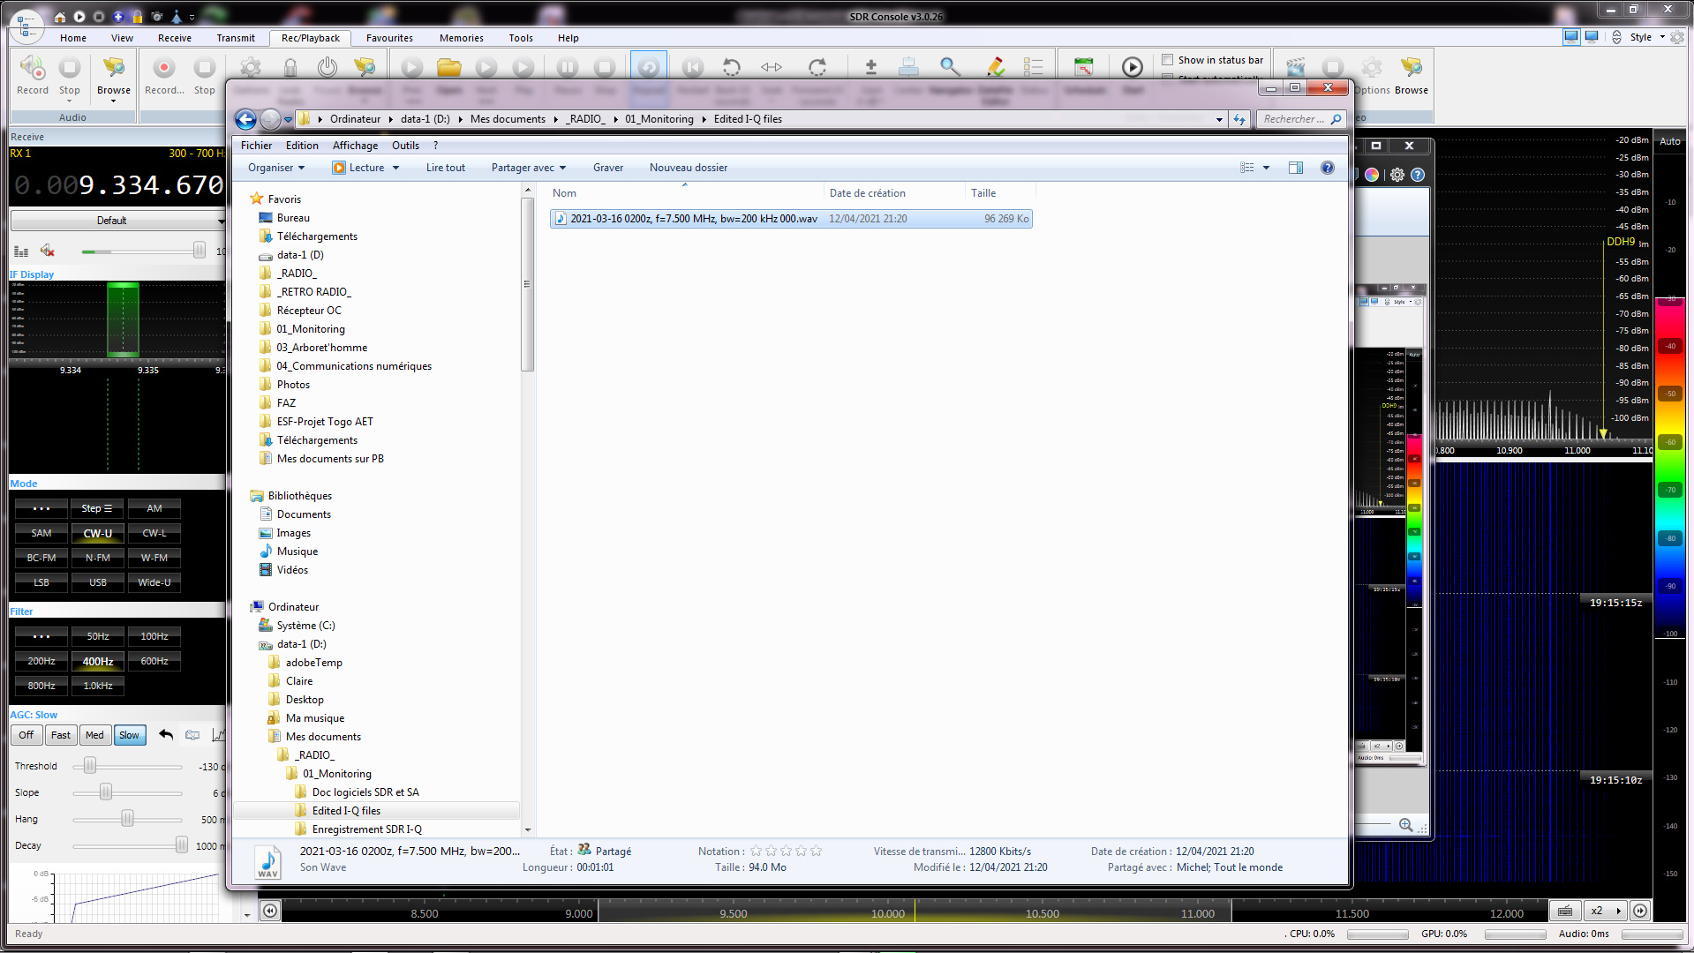Click the AGC Threshold slider handle
1694x953 pixels.
tap(90, 766)
